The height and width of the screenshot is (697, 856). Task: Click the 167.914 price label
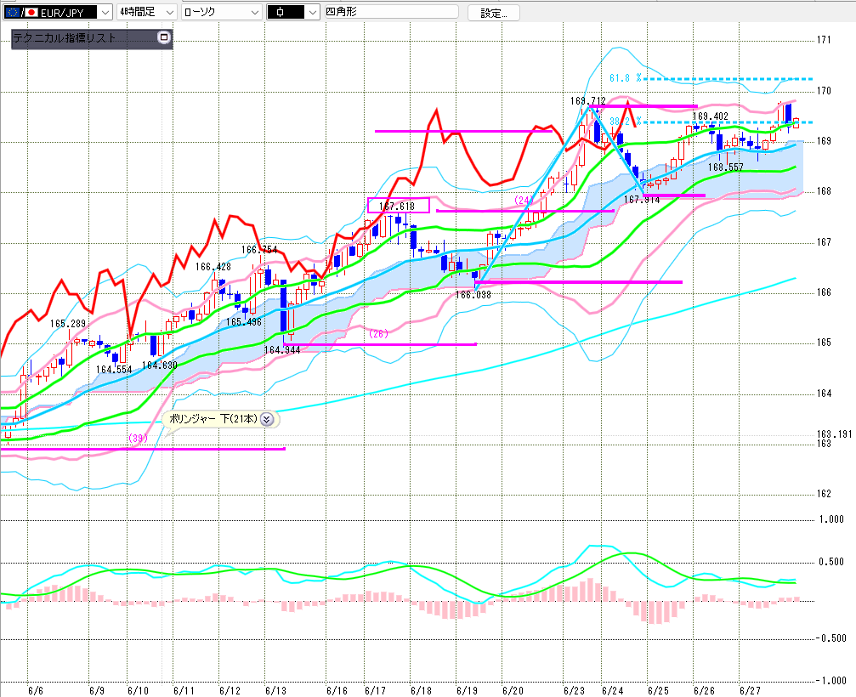tap(642, 200)
